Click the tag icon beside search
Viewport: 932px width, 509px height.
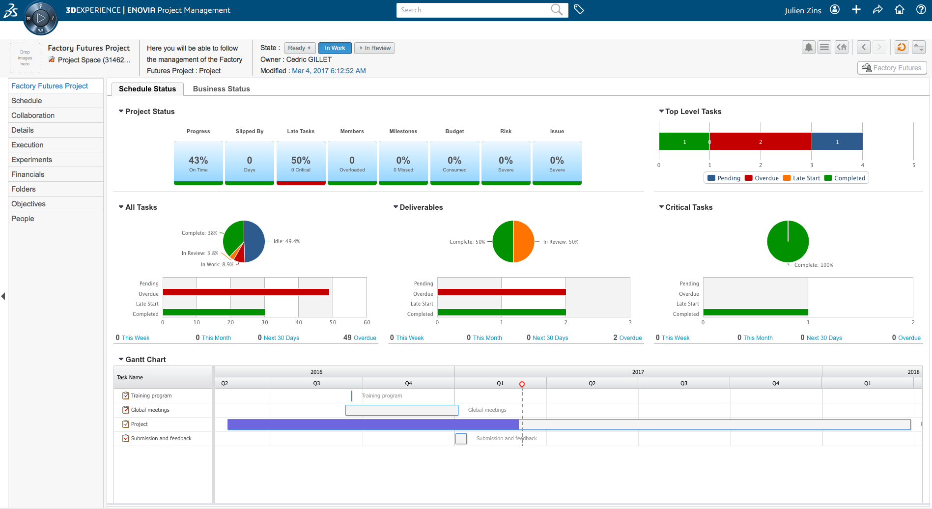click(579, 10)
